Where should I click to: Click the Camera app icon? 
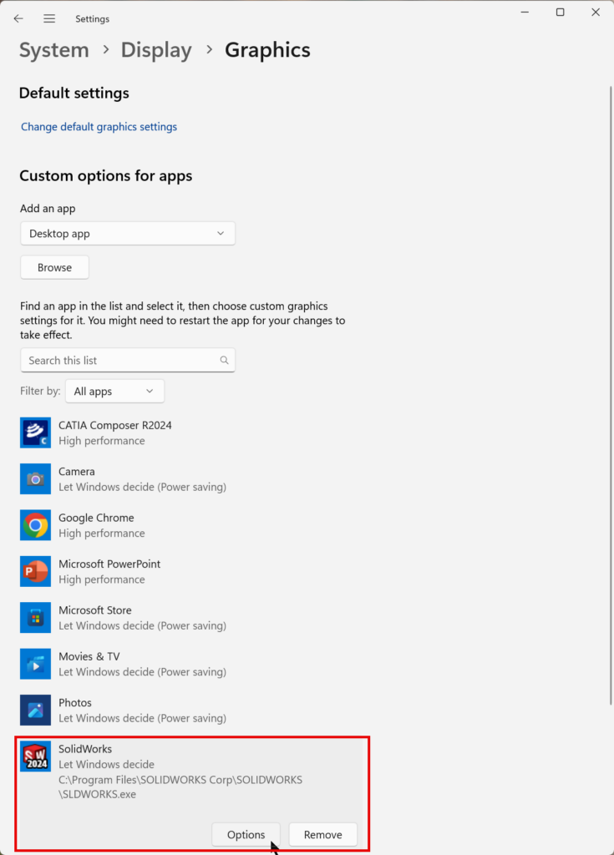[x=35, y=479]
